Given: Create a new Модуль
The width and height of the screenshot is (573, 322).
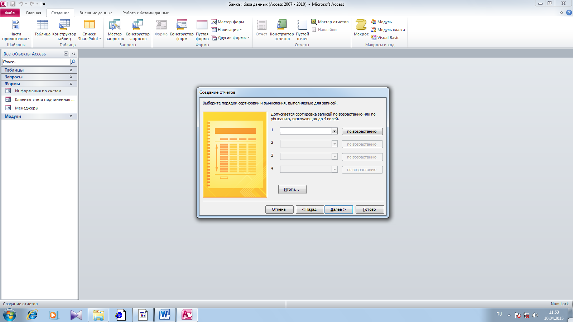Looking at the screenshot, I should pos(381,22).
